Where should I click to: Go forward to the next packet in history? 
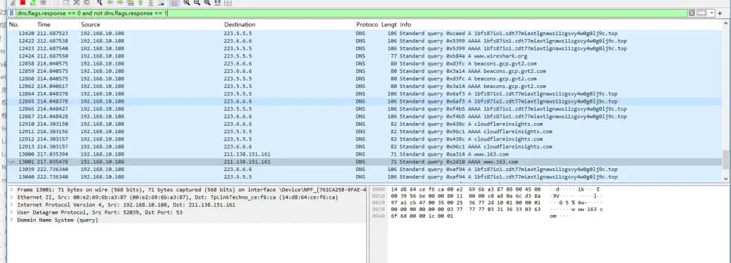coord(120,3)
